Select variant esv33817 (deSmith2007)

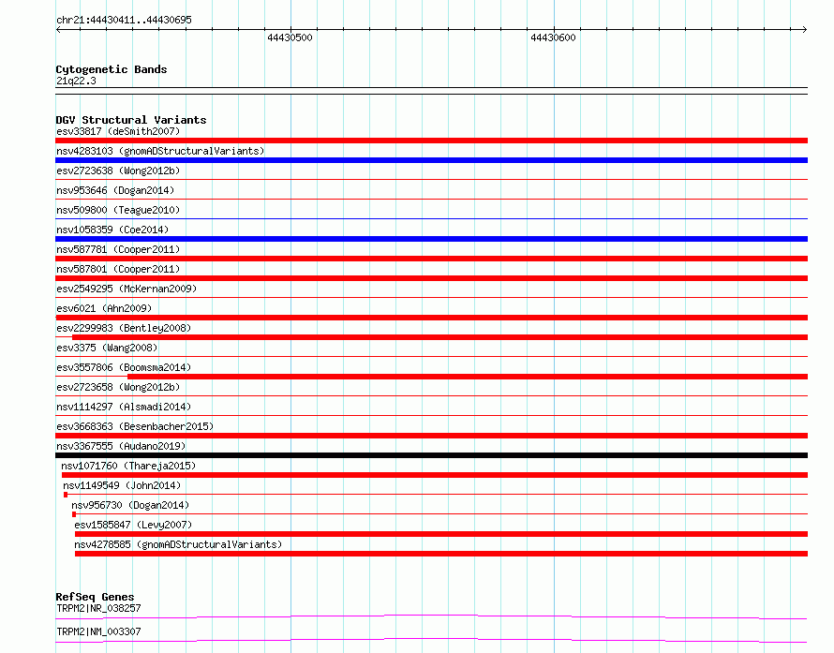(118, 131)
